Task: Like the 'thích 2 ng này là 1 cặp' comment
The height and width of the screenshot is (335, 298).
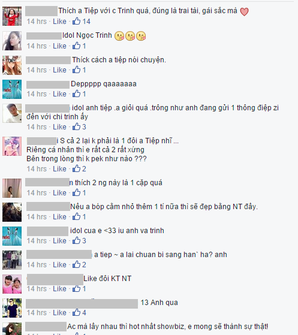Action: point(59,193)
